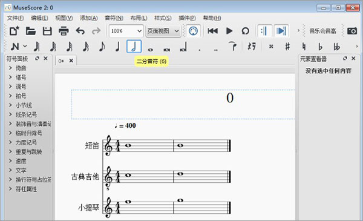Toggle note input mode (N icon)
This screenshot has height=221, width=363.
pyautogui.click(x=15, y=47)
